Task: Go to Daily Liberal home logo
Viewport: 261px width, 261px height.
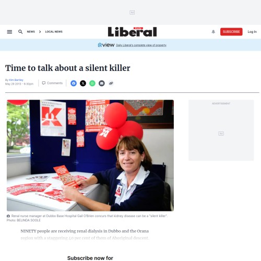Action: click(132, 32)
